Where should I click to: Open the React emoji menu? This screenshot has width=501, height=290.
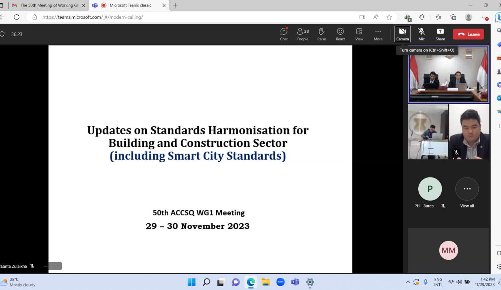pos(340,34)
